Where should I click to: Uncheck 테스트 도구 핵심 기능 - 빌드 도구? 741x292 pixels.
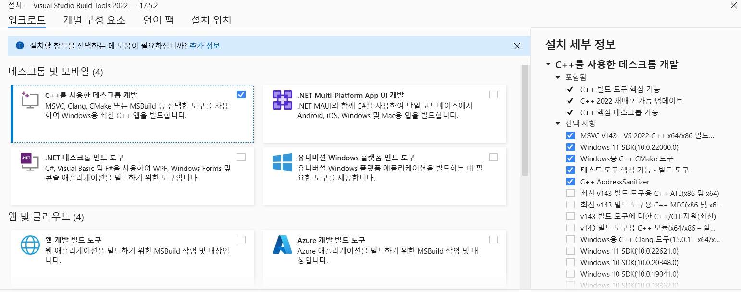(x=570, y=170)
